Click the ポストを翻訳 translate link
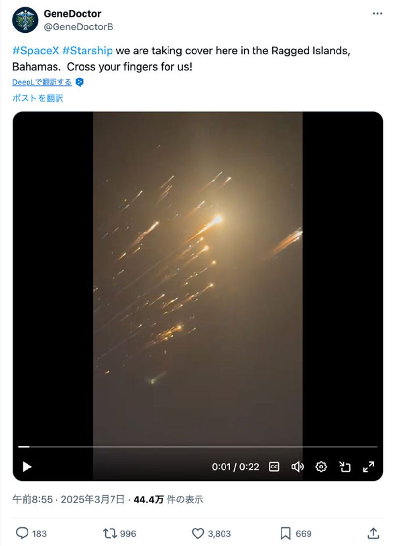Viewport: 393px width, 546px height. click(38, 98)
